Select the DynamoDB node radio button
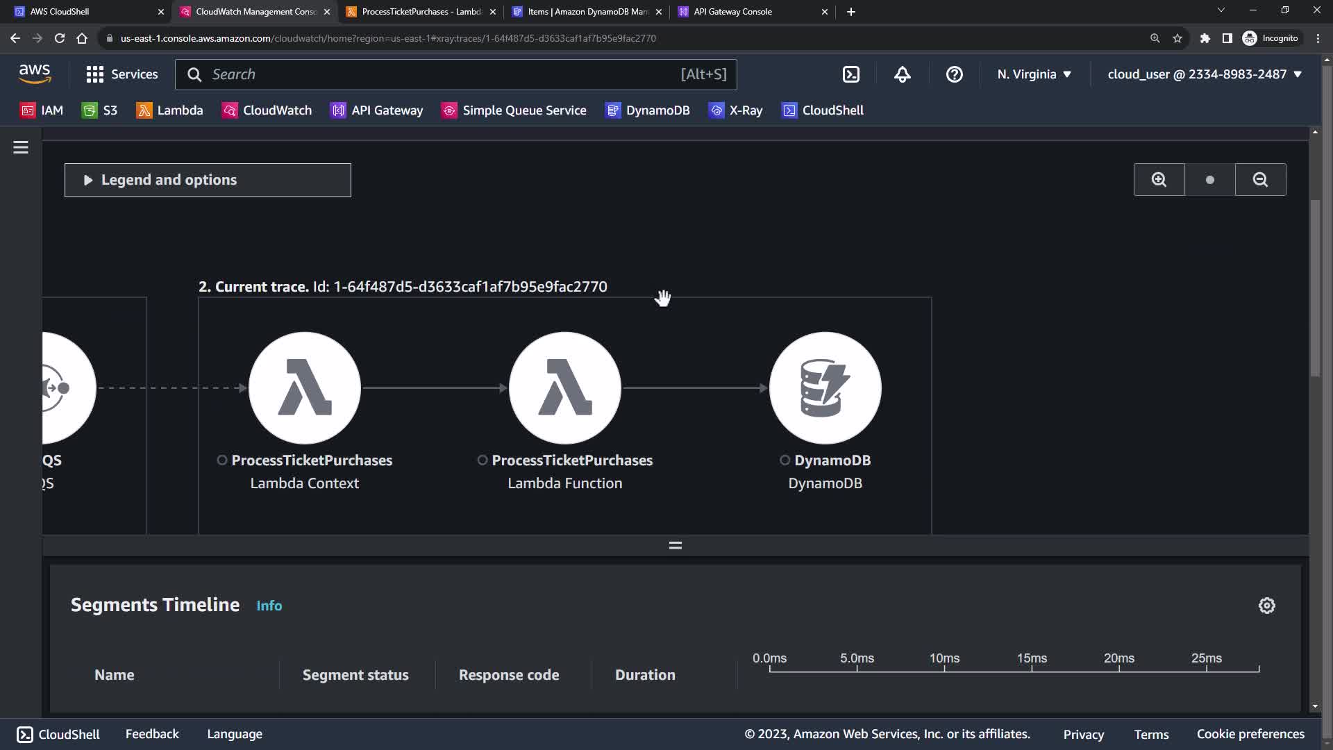This screenshot has width=1333, height=750. click(x=785, y=460)
